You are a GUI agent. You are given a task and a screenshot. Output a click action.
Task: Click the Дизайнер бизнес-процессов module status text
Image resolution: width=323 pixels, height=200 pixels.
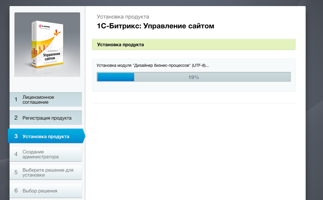[x=153, y=66]
